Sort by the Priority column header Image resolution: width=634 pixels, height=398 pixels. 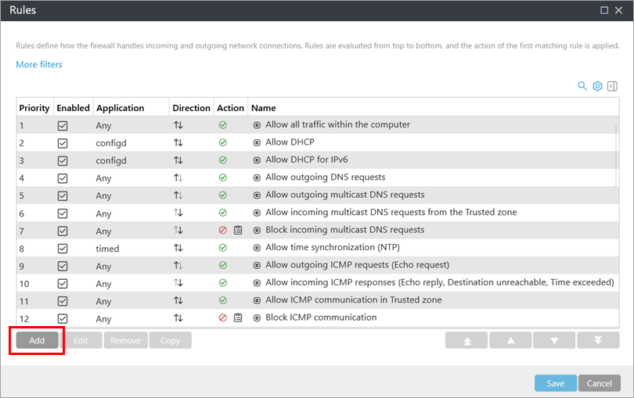(34, 108)
